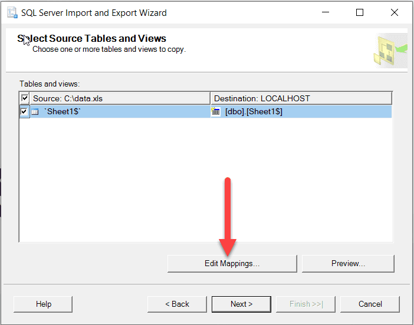Screen dimensions: 414x325
Task: Click the Source: C:\data.xls column header
Action: point(118,98)
